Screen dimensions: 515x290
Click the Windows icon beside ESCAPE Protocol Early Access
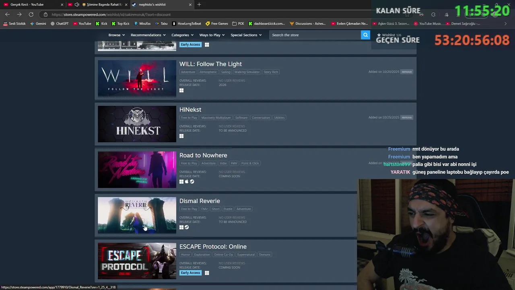(x=207, y=273)
